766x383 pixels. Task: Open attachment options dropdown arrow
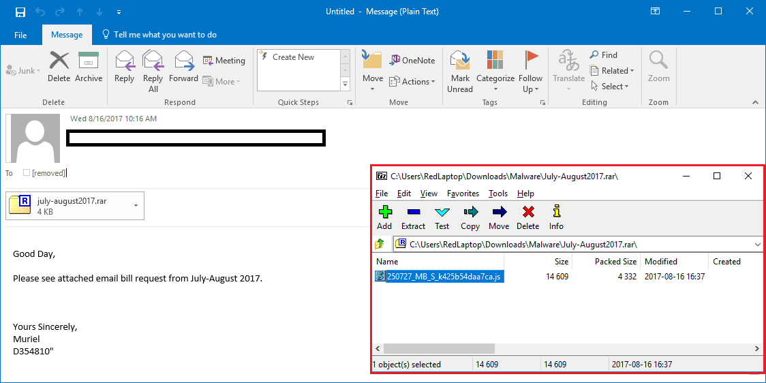pos(136,206)
